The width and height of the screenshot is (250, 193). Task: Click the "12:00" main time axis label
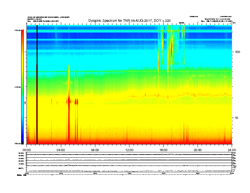point(129,150)
